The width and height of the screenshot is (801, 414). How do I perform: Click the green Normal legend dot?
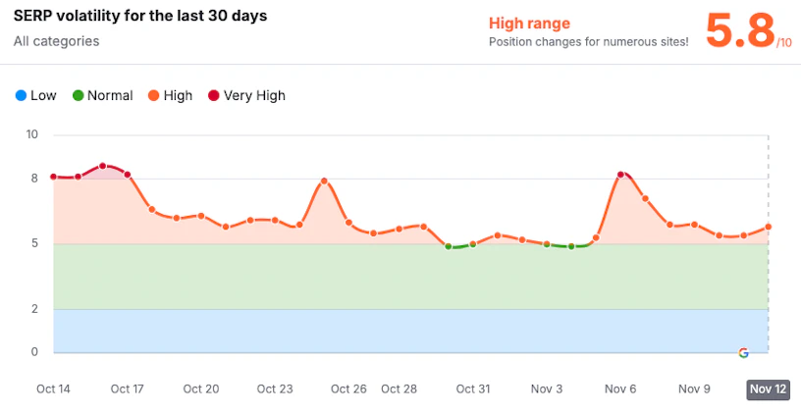coord(78,95)
